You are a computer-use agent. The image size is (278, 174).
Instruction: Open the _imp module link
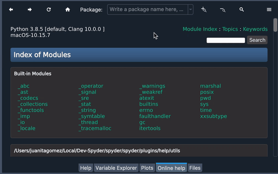24,116
